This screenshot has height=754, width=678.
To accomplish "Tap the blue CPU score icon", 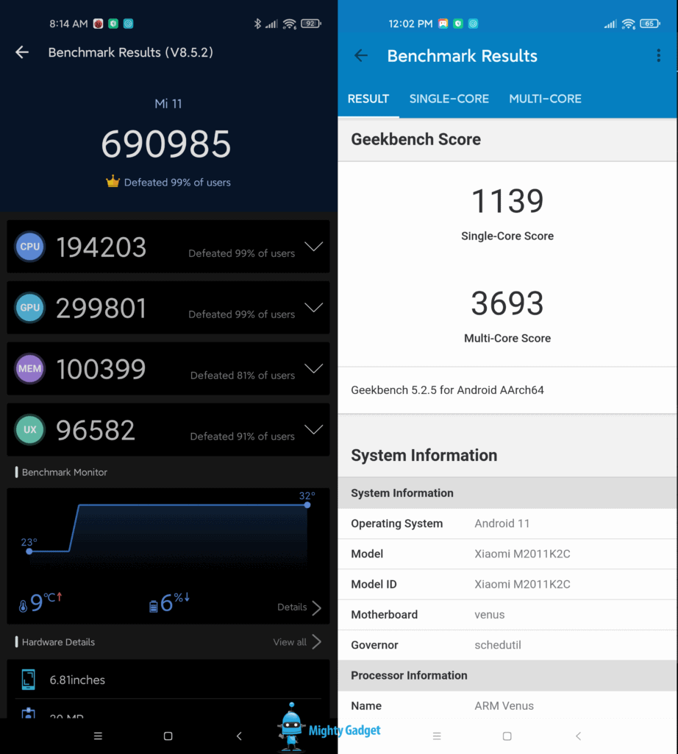I will (x=30, y=247).
